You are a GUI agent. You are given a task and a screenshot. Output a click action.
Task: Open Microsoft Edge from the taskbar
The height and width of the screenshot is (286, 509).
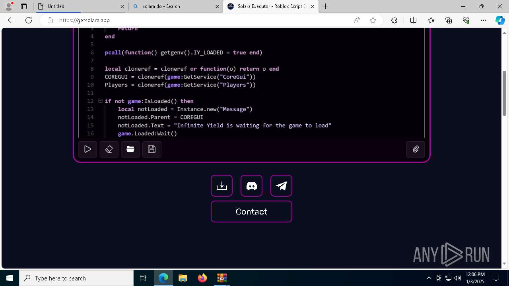[163, 278]
